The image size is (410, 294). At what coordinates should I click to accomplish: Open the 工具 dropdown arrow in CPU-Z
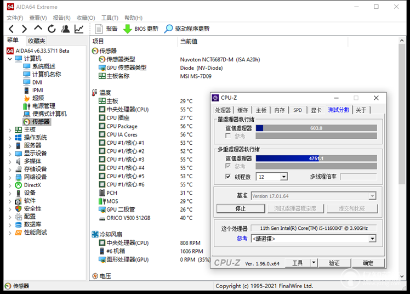coord(314,263)
